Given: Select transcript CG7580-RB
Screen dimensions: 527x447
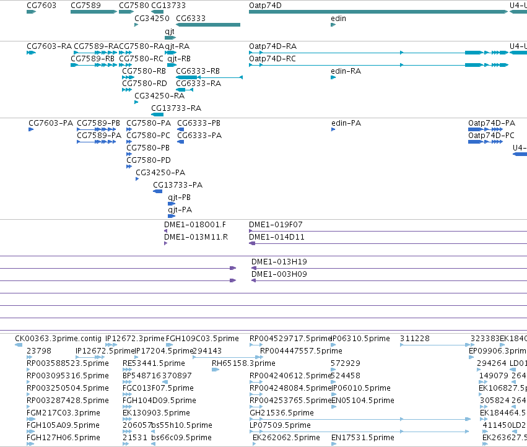Looking at the screenshot, I should [x=144, y=71].
